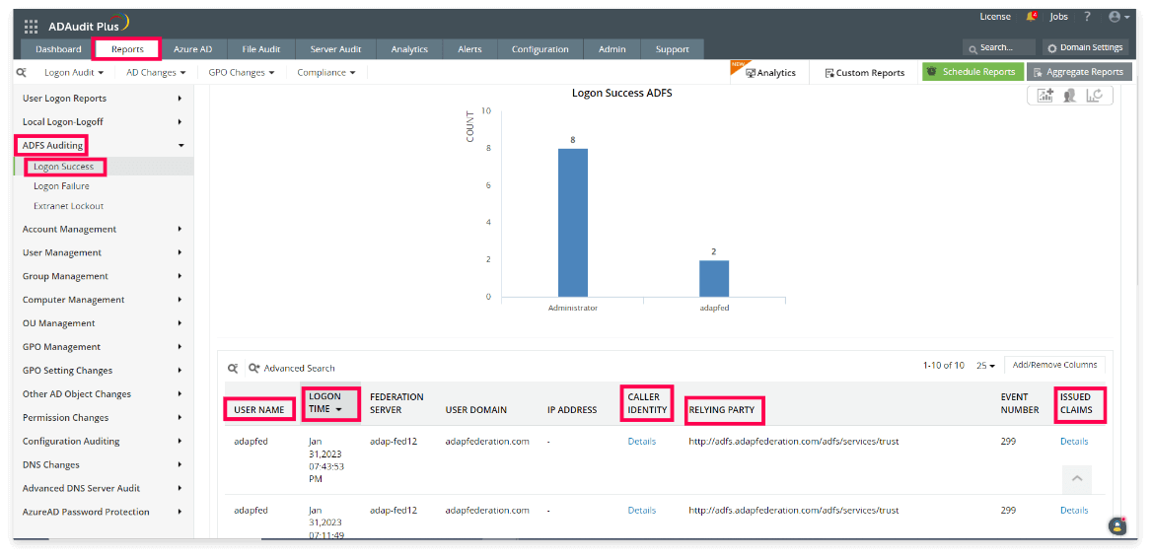Click the adapfed bar in the chart

(x=714, y=279)
